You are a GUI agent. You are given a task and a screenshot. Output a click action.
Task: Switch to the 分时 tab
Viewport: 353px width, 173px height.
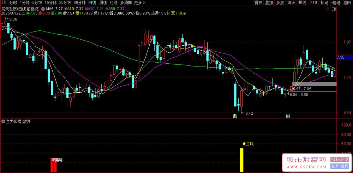13,3
